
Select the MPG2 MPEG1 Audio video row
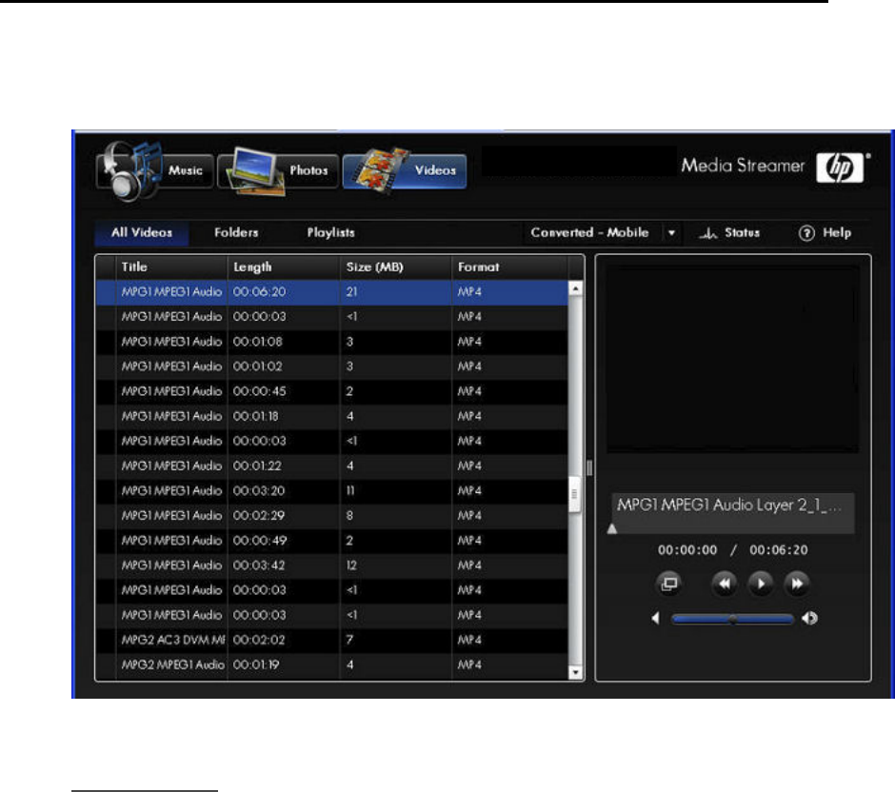(332, 665)
